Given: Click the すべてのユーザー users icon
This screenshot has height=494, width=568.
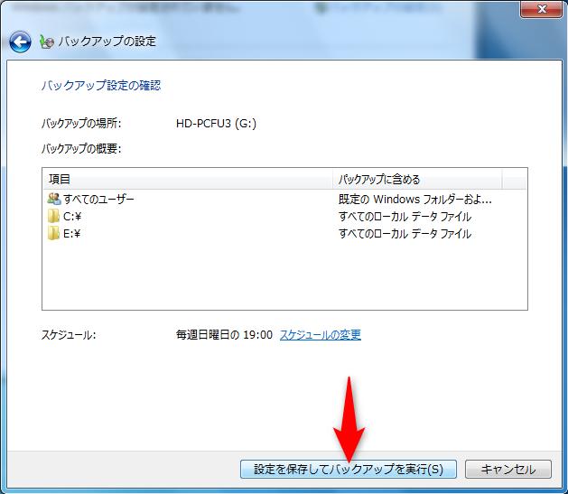Looking at the screenshot, I should [x=54, y=199].
